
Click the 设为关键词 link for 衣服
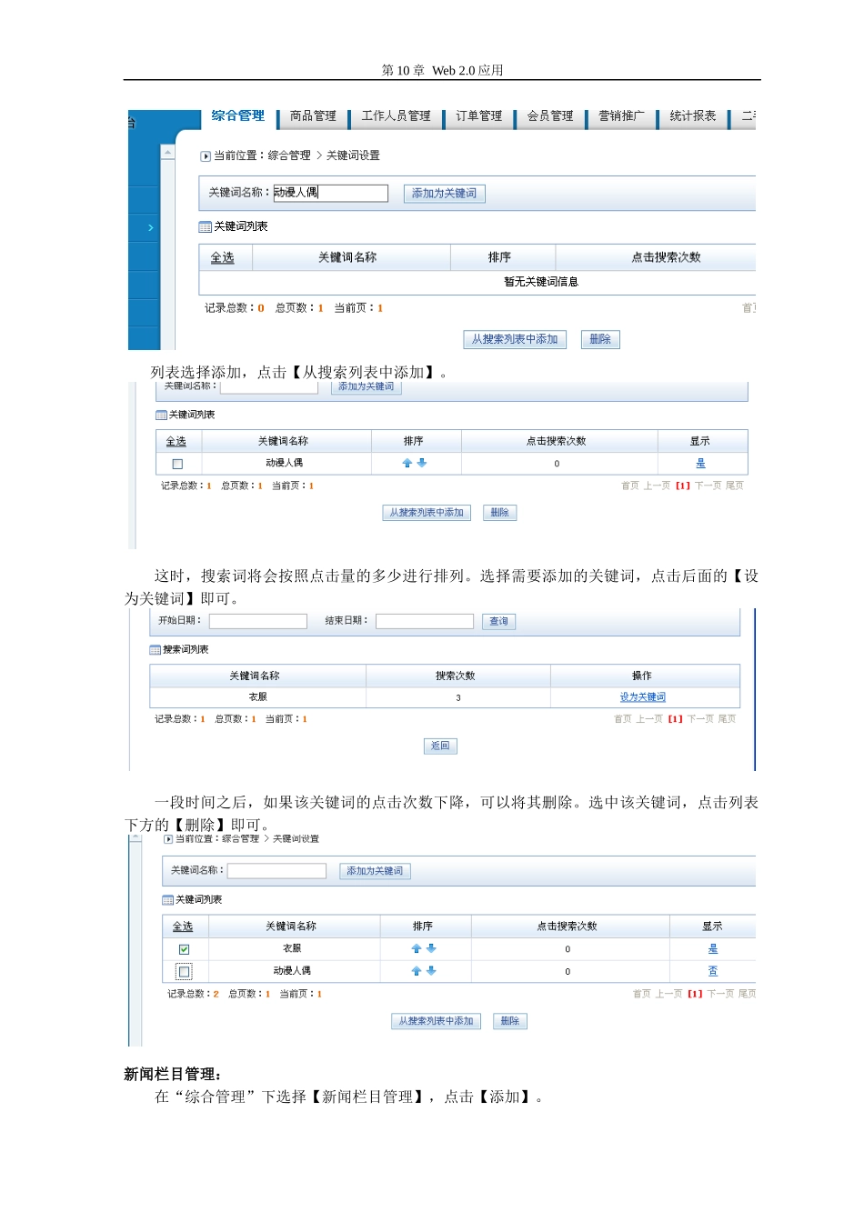(643, 697)
